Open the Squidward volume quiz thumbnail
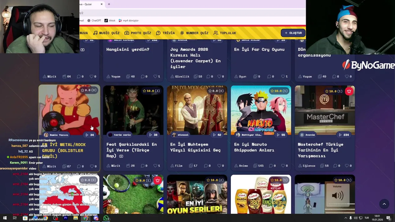 tap(325, 194)
